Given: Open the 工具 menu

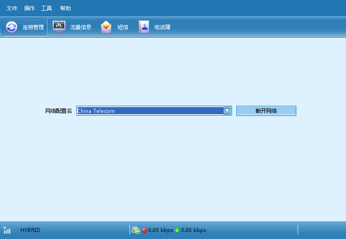Looking at the screenshot, I should [x=47, y=8].
